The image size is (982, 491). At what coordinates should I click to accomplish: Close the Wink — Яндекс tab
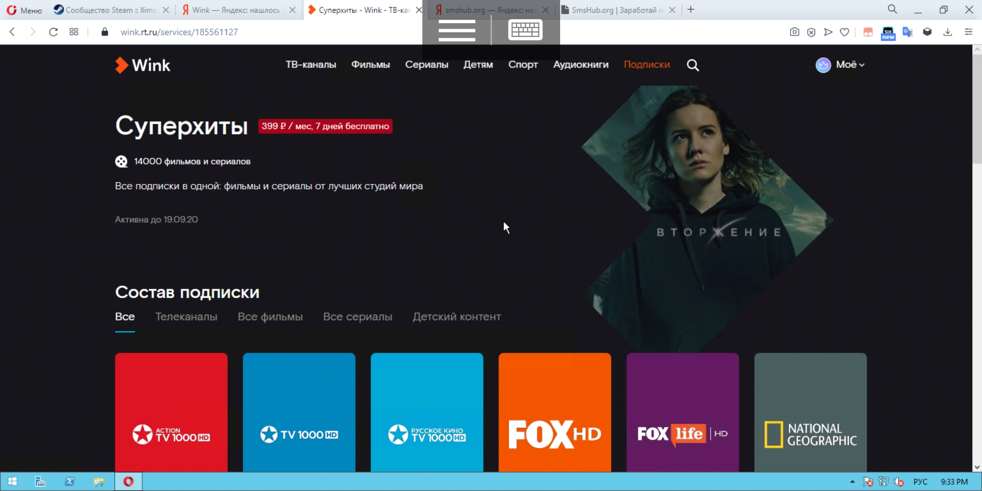[x=292, y=10]
